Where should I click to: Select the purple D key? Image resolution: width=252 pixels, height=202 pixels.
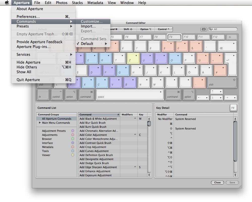point(95,70)
